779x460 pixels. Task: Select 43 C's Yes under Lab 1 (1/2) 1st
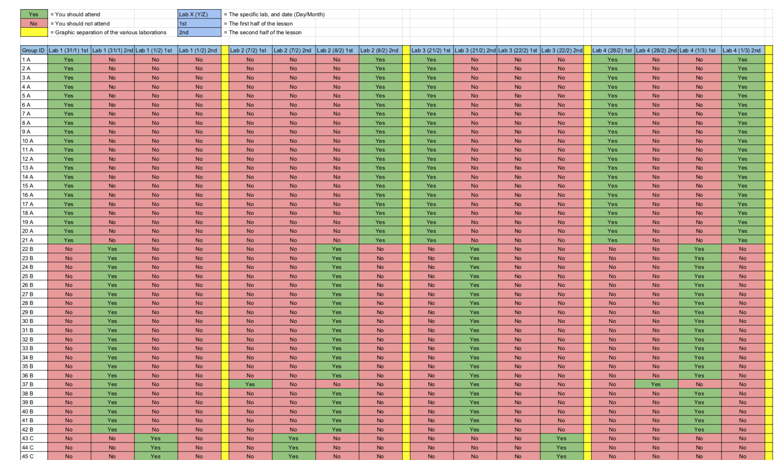coord(155,438)
